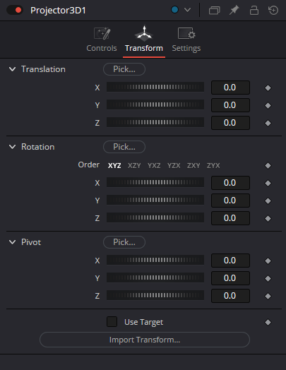The height and width of the screenshot is (370, 286).
Task: Lock the Projector3D1 node
Action: pyautogui.click(x=254, y=10)
